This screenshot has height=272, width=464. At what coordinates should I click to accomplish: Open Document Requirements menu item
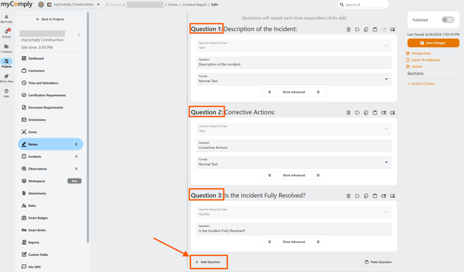51,107
